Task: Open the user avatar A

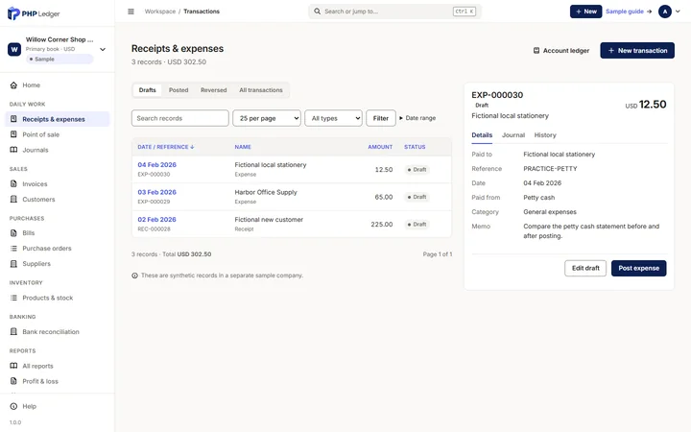Action: point(664,12)
